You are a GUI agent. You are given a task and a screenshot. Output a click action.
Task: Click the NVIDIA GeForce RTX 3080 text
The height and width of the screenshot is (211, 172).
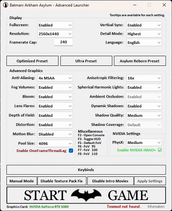pyautogui.click(x=49, y=207)
